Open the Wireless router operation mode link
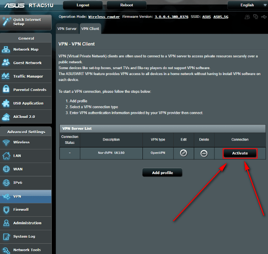Screen dimensions: 268x254 point(104,17)
